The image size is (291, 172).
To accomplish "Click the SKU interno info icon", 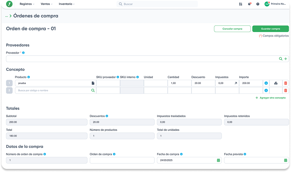I will (x=138, y=77).
